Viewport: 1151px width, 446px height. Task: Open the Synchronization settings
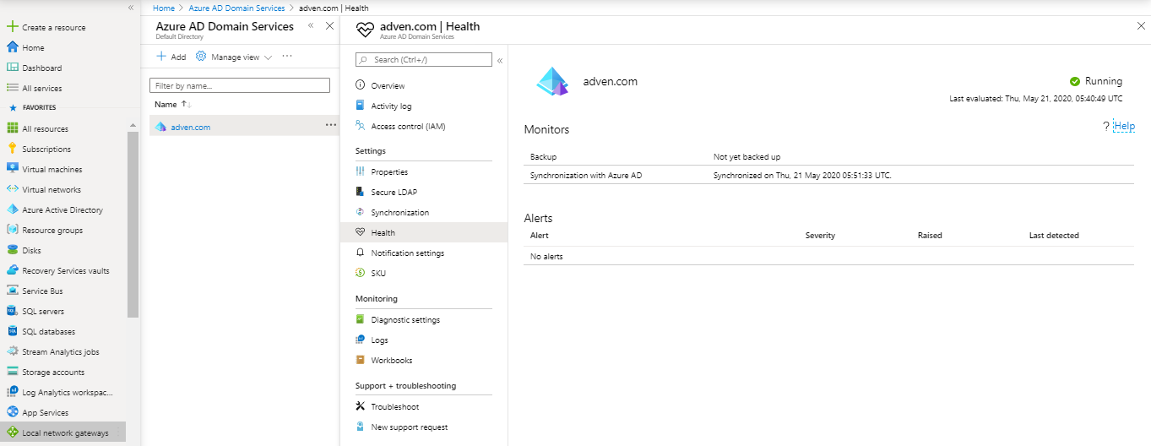(x=399, y=213)
